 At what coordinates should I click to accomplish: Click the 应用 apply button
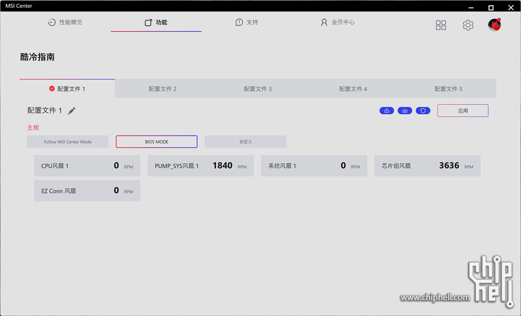click(463, 110)
